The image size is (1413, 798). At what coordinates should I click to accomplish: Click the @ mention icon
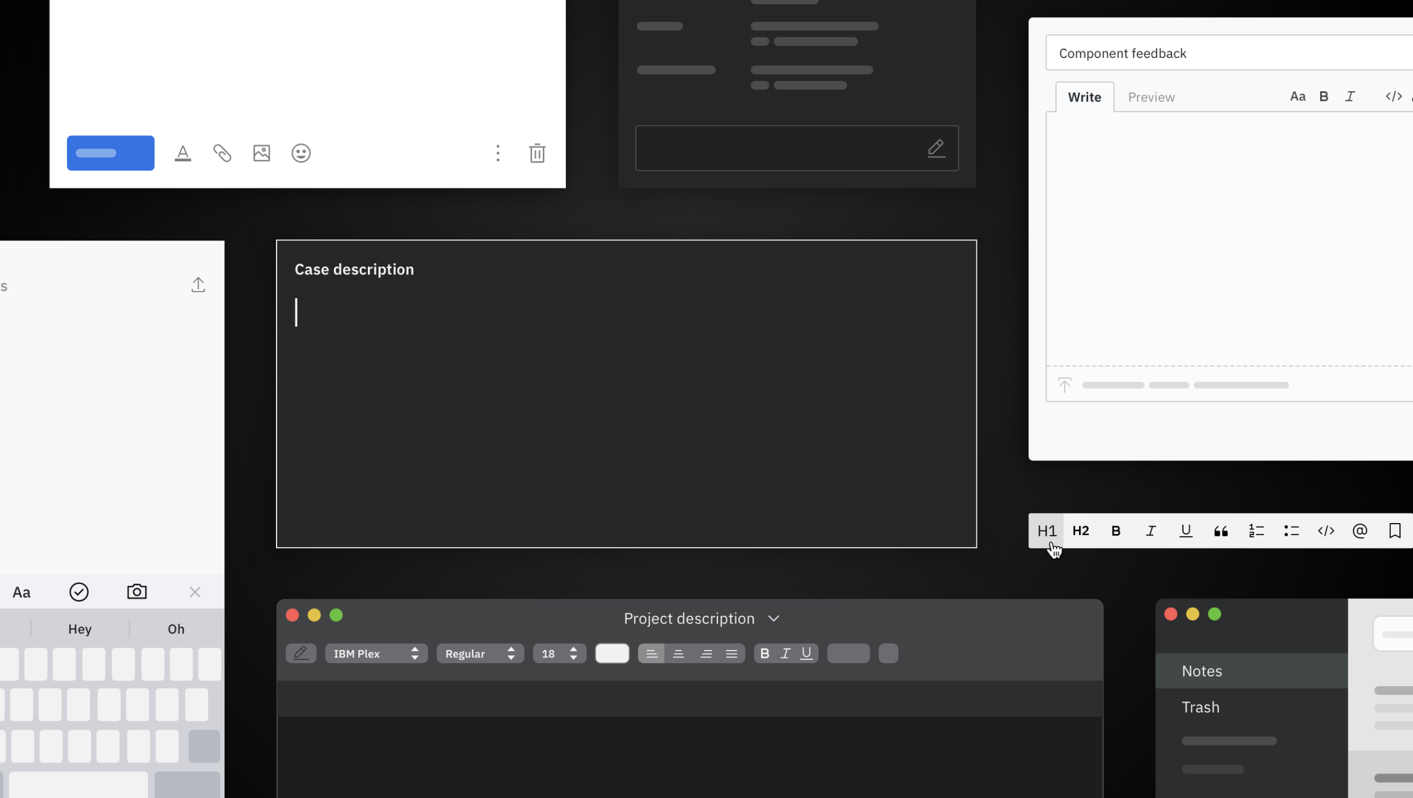[1360, 531]
